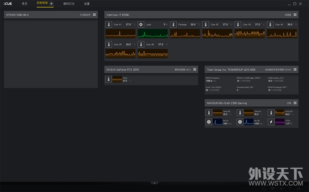The height and width of the screenshot is (192, 309).
Task: Click the motherboard Temp #1 thermometer icon
Action: click(240, 112)
